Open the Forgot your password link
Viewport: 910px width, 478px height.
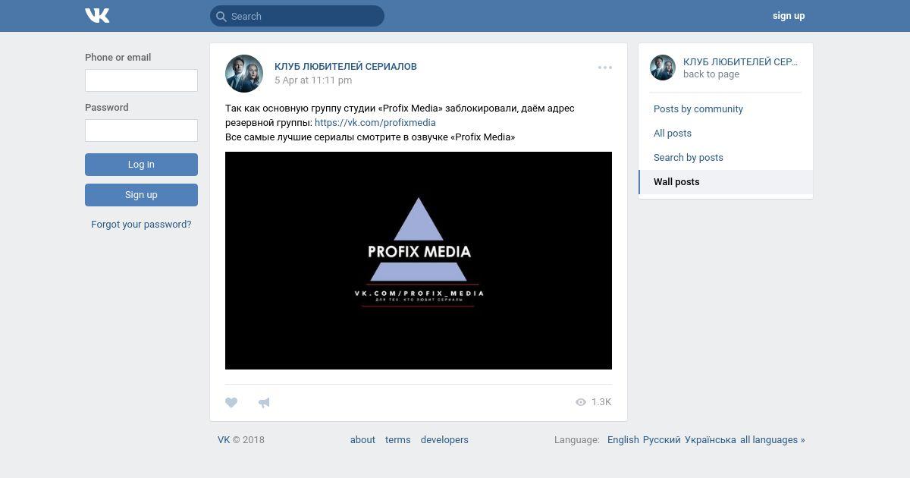tap(141, 225)
